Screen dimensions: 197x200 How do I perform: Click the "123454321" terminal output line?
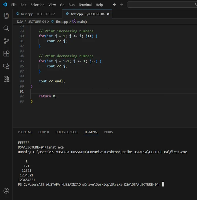point(26,180)
